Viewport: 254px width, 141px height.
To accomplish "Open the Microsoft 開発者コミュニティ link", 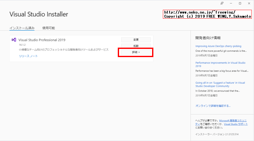I will pyautogui.click(x=233, y=120).
